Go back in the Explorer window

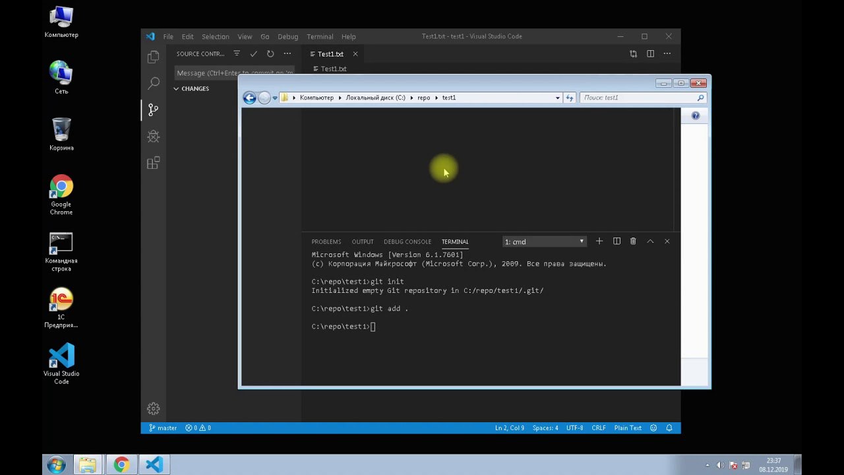point(249,98)
